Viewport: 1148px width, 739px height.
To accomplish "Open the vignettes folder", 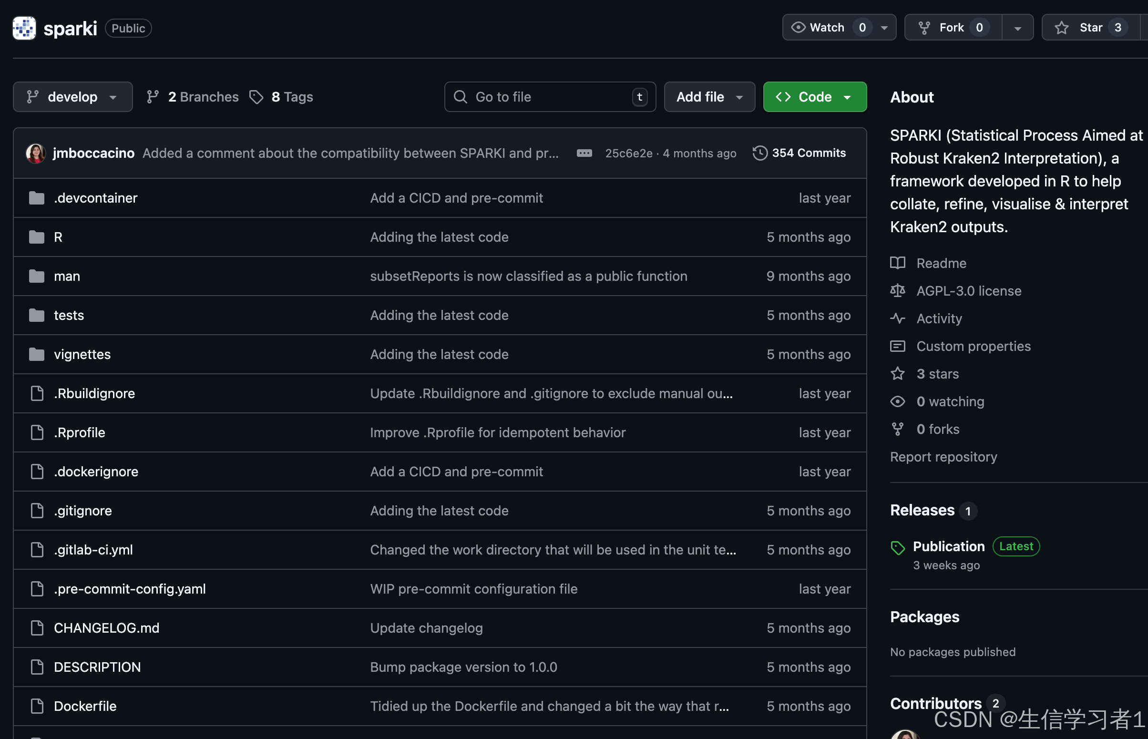I will click(82, 354).
